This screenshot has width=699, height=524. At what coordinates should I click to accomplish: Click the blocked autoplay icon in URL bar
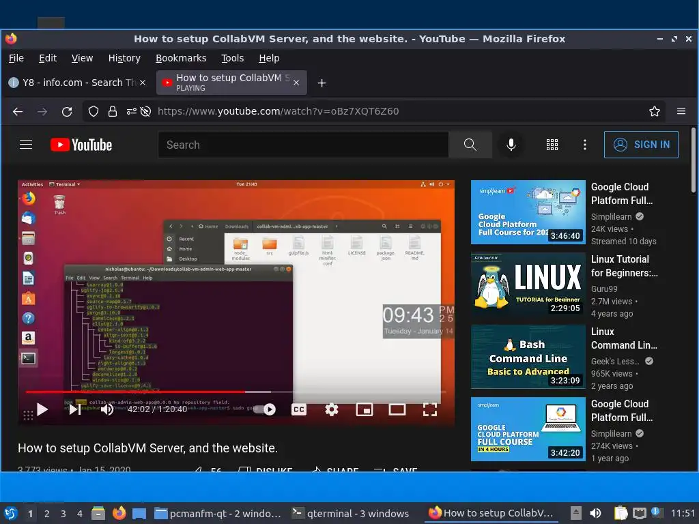[x=145, y=111]
